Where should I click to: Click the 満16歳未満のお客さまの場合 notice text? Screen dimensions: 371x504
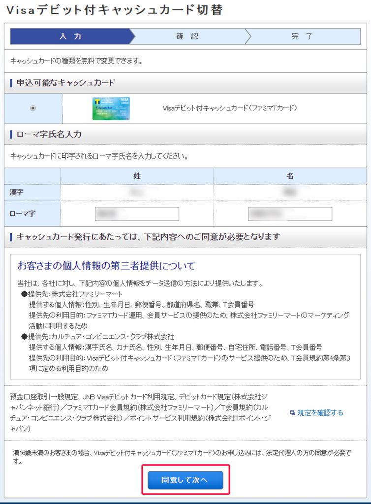point(182,457)
